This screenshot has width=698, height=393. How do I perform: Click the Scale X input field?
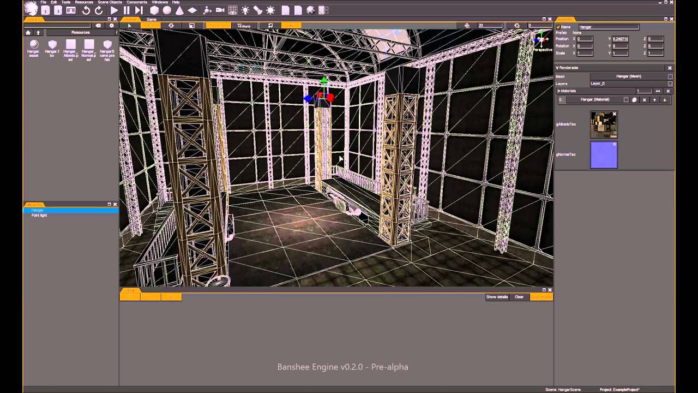coord(585,53)
